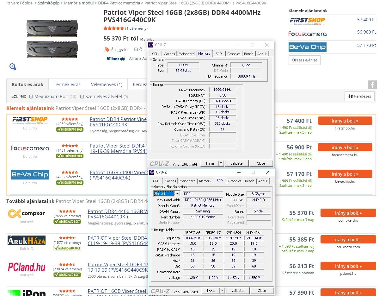The width and height of the screenshot is (379, 296).
Task: Click the Allianz insurance logo
Action: click(116, 59)
